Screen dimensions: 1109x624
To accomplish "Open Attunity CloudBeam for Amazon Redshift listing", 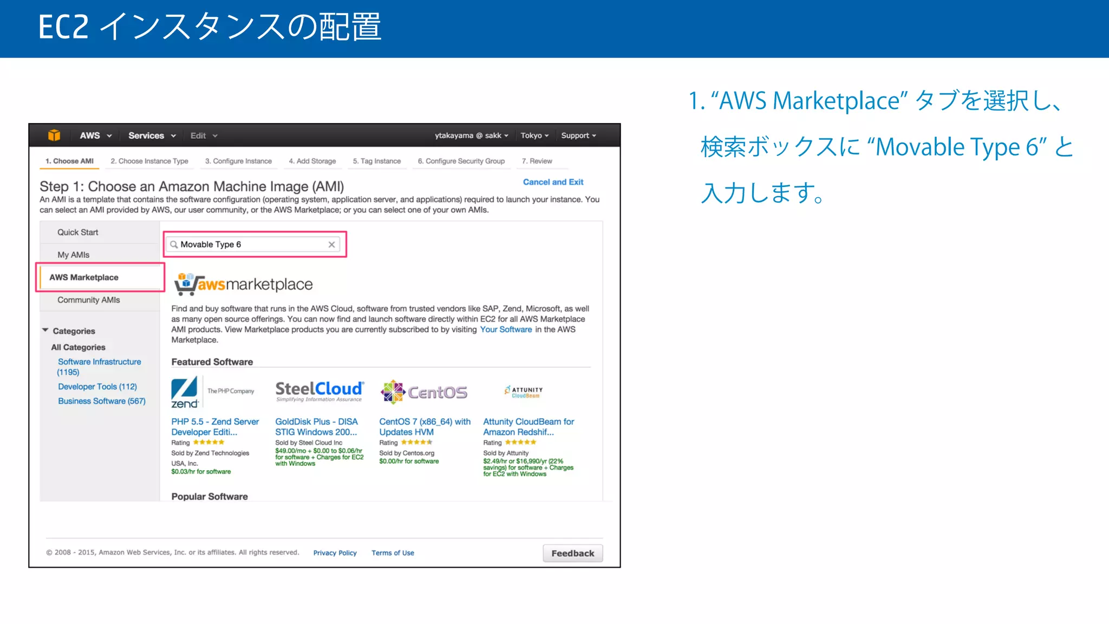I will 529,427.
